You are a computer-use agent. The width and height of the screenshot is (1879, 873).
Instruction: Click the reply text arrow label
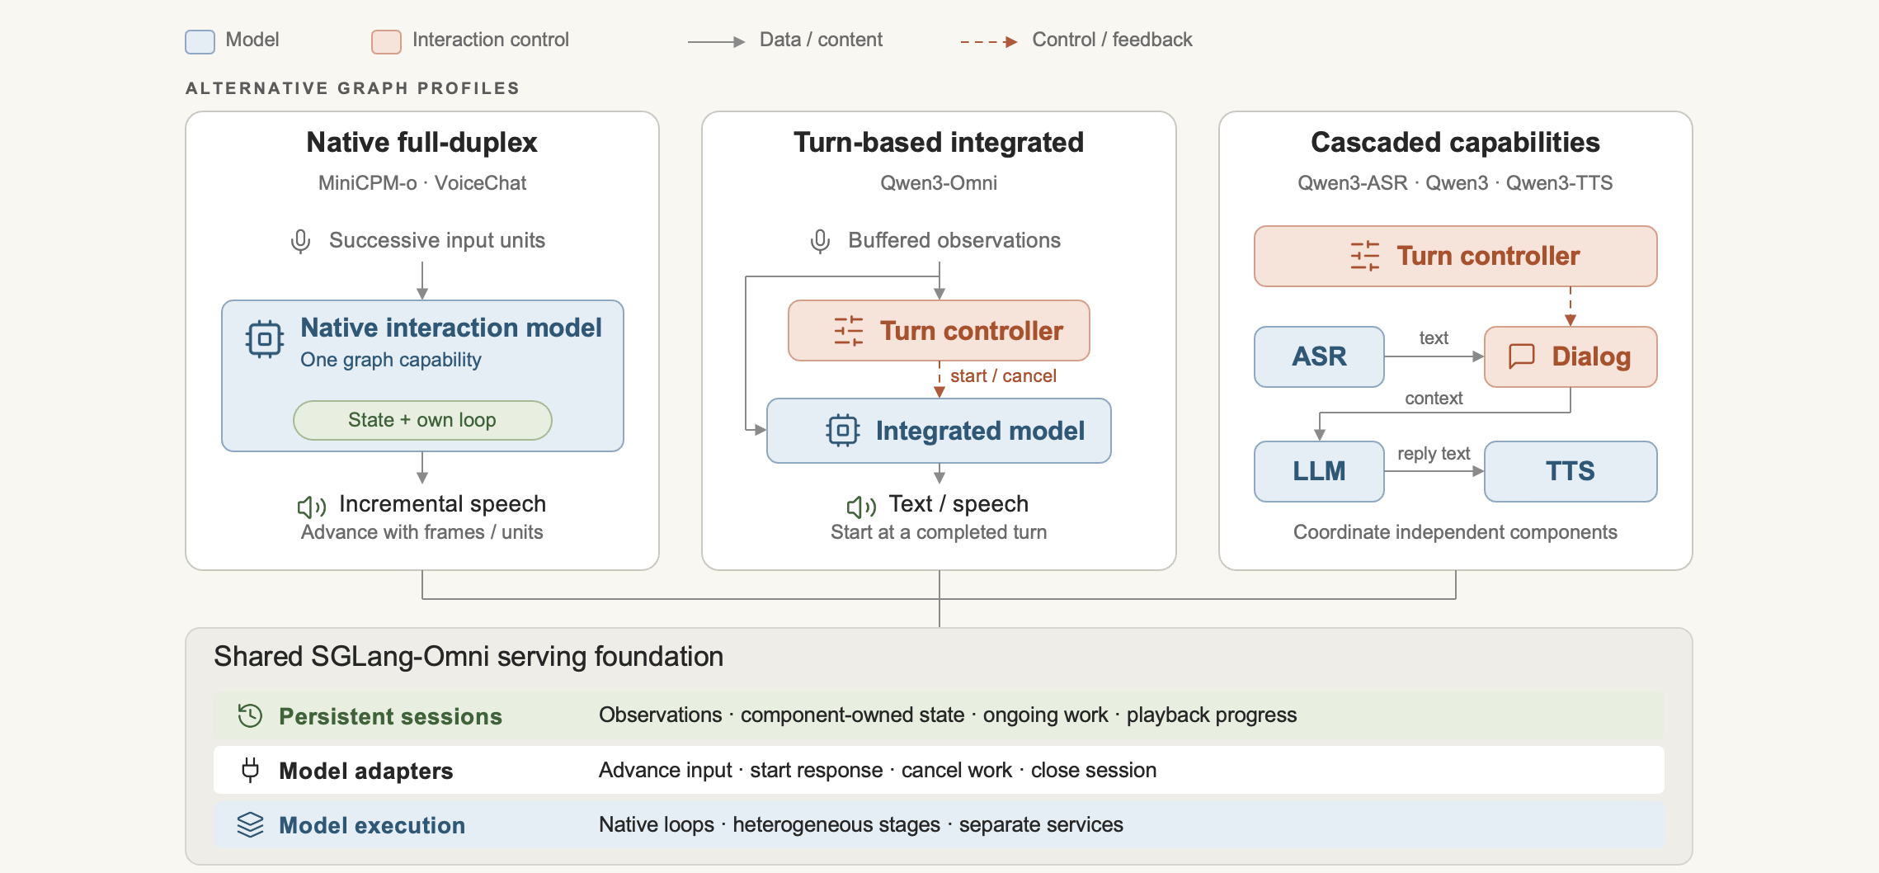click(1434, 454)
